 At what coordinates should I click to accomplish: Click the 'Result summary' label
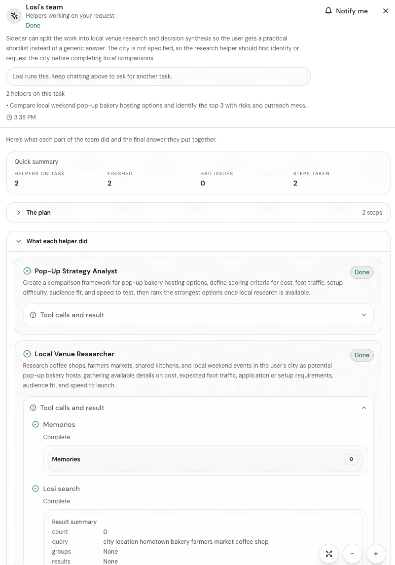[74, 522]
